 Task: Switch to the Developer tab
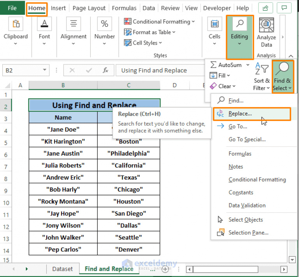point(217,8)
